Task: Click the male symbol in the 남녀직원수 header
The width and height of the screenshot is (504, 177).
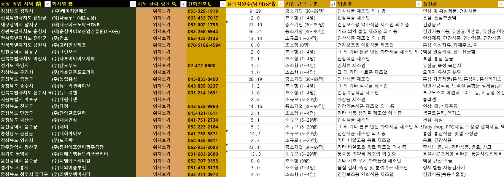Action: pyautogui.click(x=268, y=4)
